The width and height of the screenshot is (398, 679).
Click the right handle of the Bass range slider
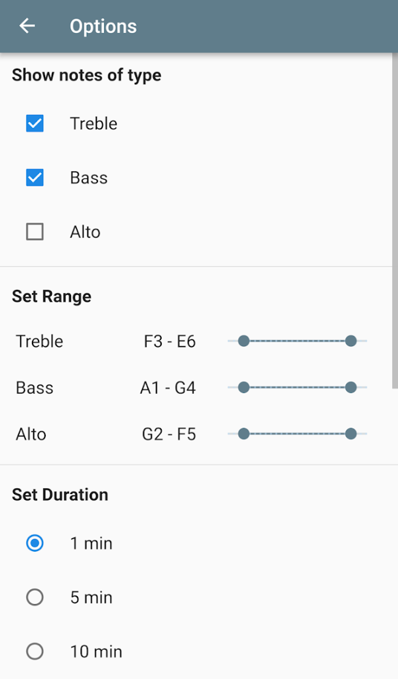click(351, 387)
